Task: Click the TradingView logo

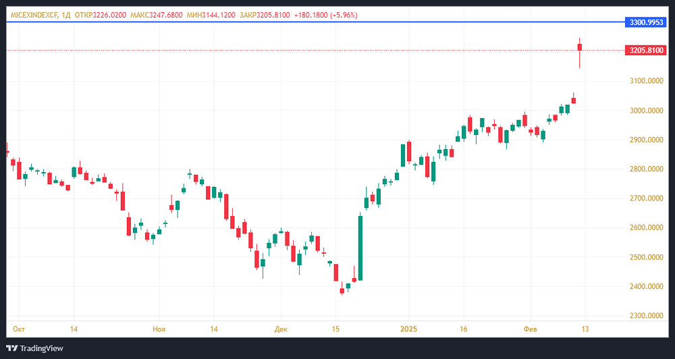Action: click(x=35, y=348)
